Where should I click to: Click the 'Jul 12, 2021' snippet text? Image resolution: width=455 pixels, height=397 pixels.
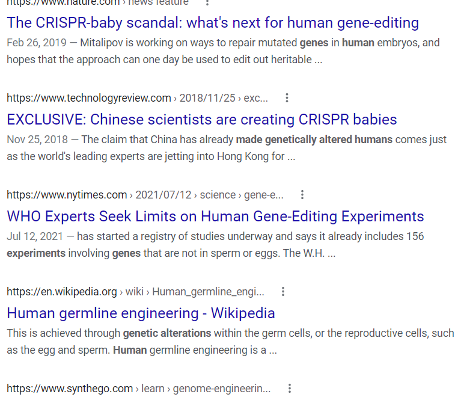coord(35,236)
